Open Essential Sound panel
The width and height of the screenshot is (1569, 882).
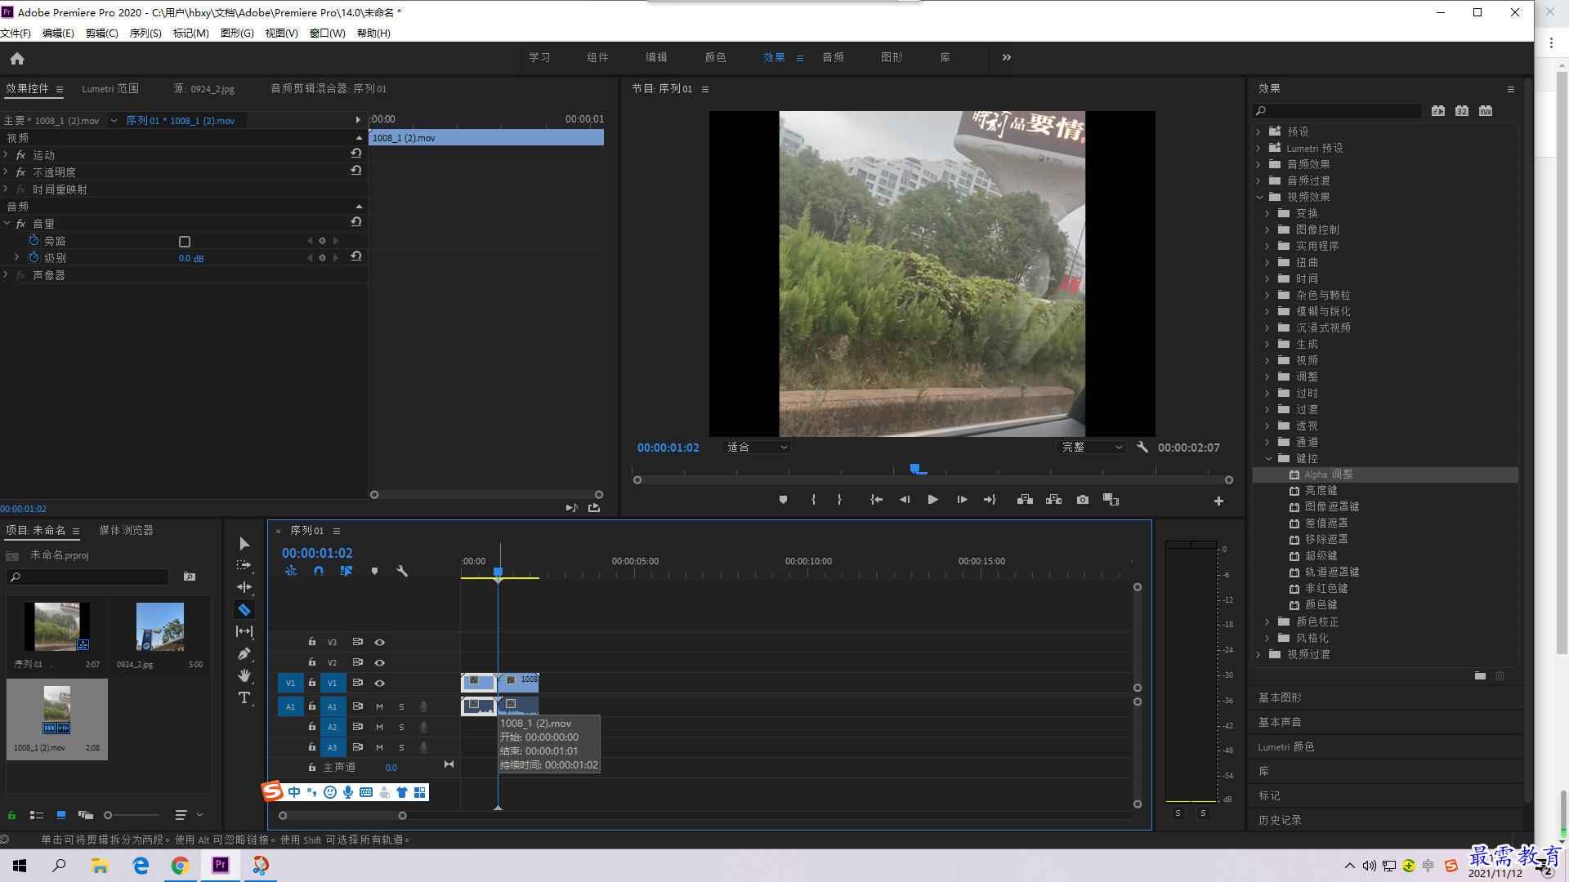pyautogui.click(x=1280, y=723)
